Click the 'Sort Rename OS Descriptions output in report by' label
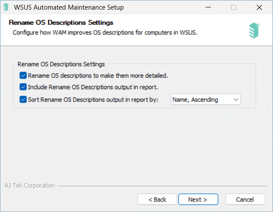273x212 pixels. click(93, 100)
